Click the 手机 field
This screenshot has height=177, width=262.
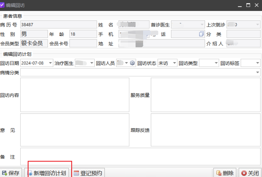coord(134,34)
